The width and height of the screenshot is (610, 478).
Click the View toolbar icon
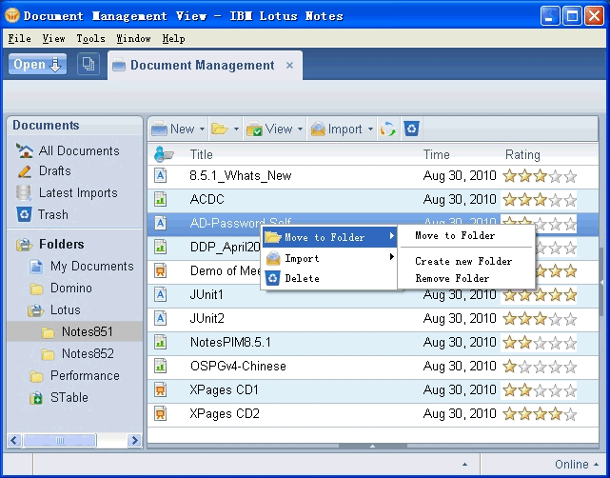(x=254, y=129)
